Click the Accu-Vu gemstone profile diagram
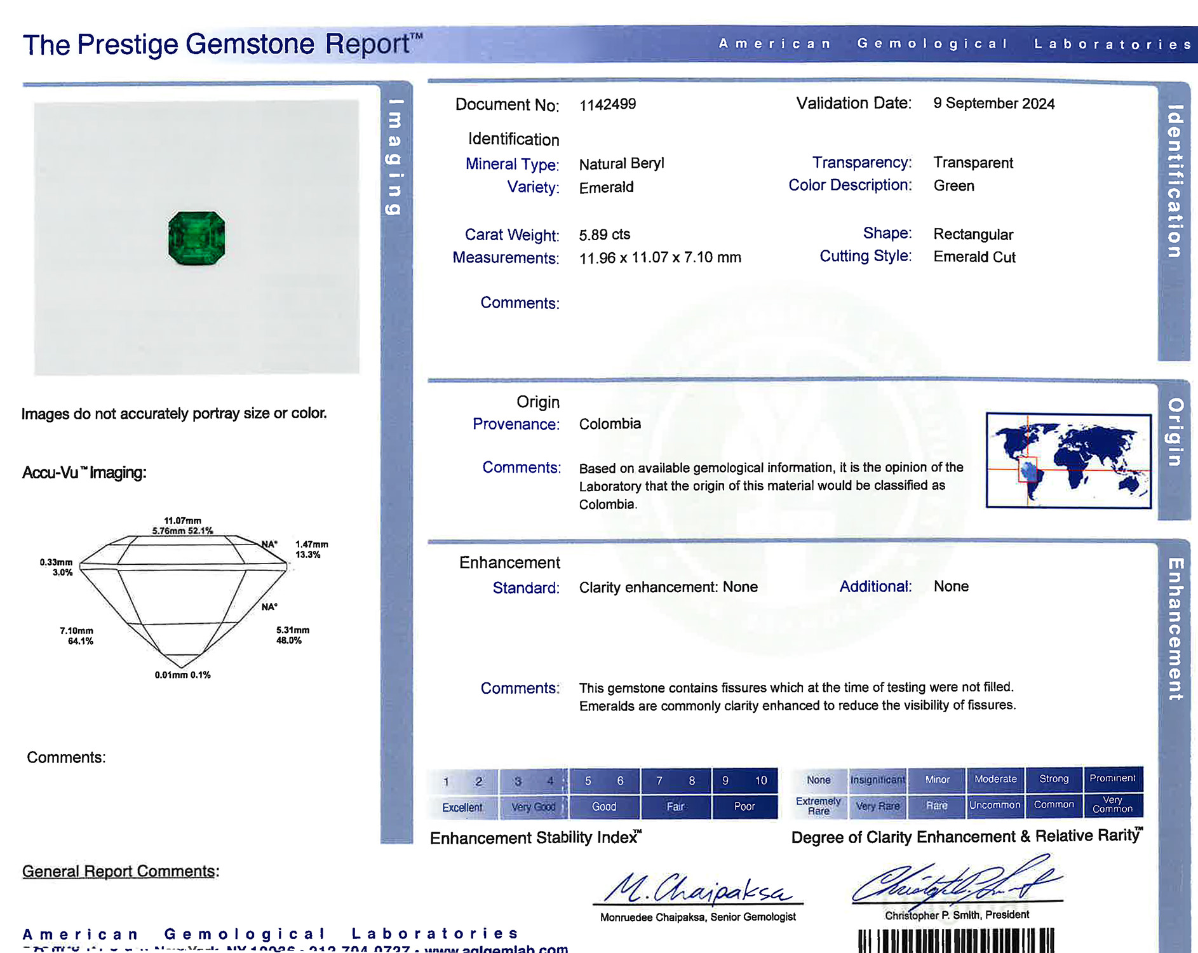Image resolution: width=1198 pixels, height=953 pixels. pos(183,597)
